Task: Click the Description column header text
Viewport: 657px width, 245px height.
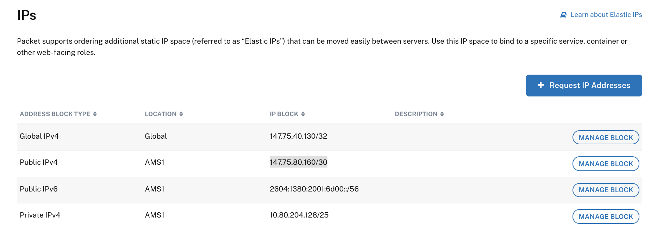Action: (416, 114)
